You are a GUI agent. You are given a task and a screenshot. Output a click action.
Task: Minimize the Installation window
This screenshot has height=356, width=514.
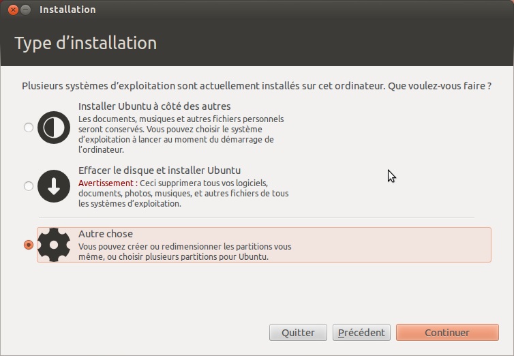[26, 10]
